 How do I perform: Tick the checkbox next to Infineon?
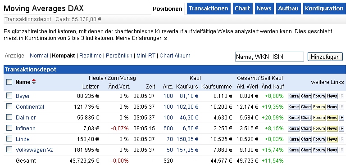click(9, 128)
